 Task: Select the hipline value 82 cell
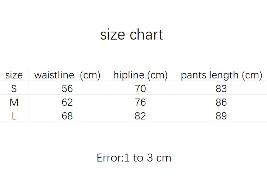click(x=140, y=115)
